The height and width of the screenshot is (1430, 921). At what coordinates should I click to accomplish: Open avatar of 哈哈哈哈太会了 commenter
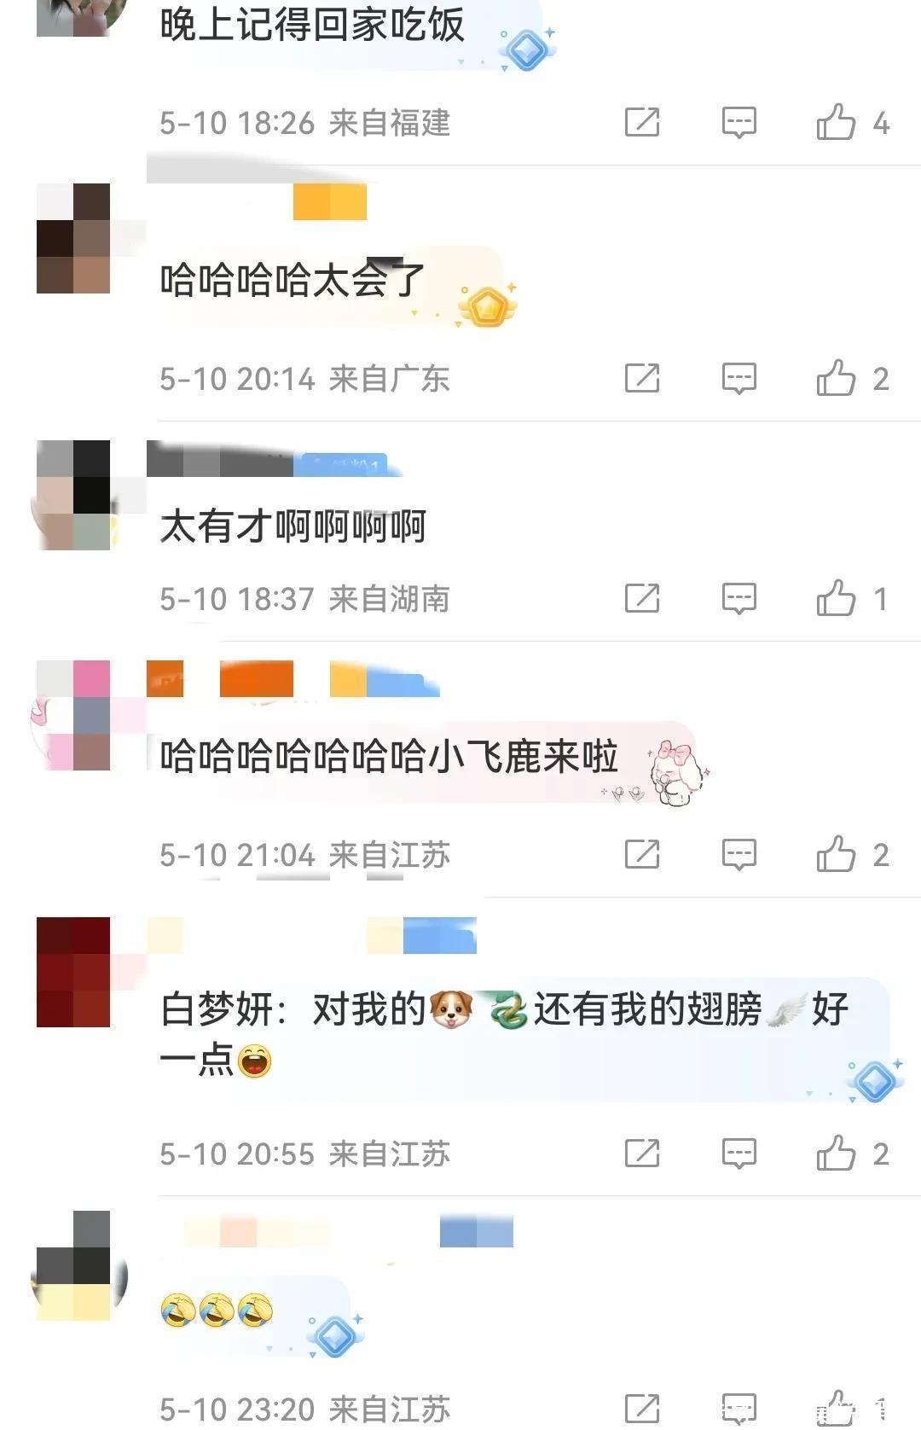pyautogui.click(x=73, y=238)
